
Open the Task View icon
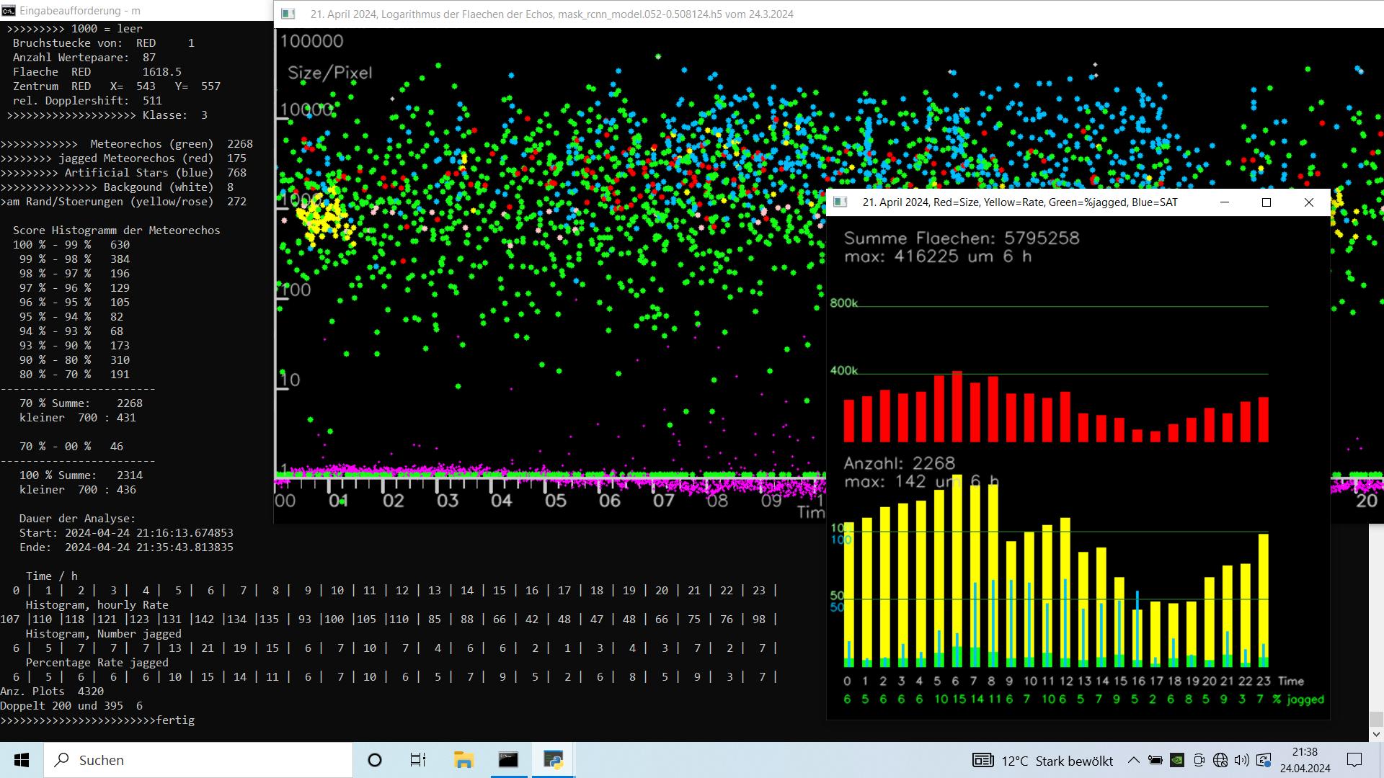pos(418,760)
